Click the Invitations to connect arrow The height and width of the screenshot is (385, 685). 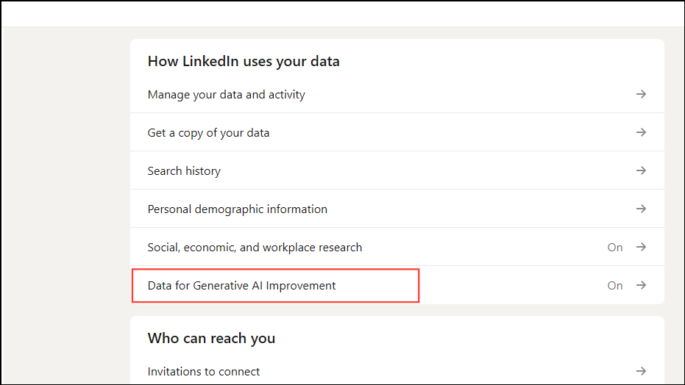[x=641, y=371]
